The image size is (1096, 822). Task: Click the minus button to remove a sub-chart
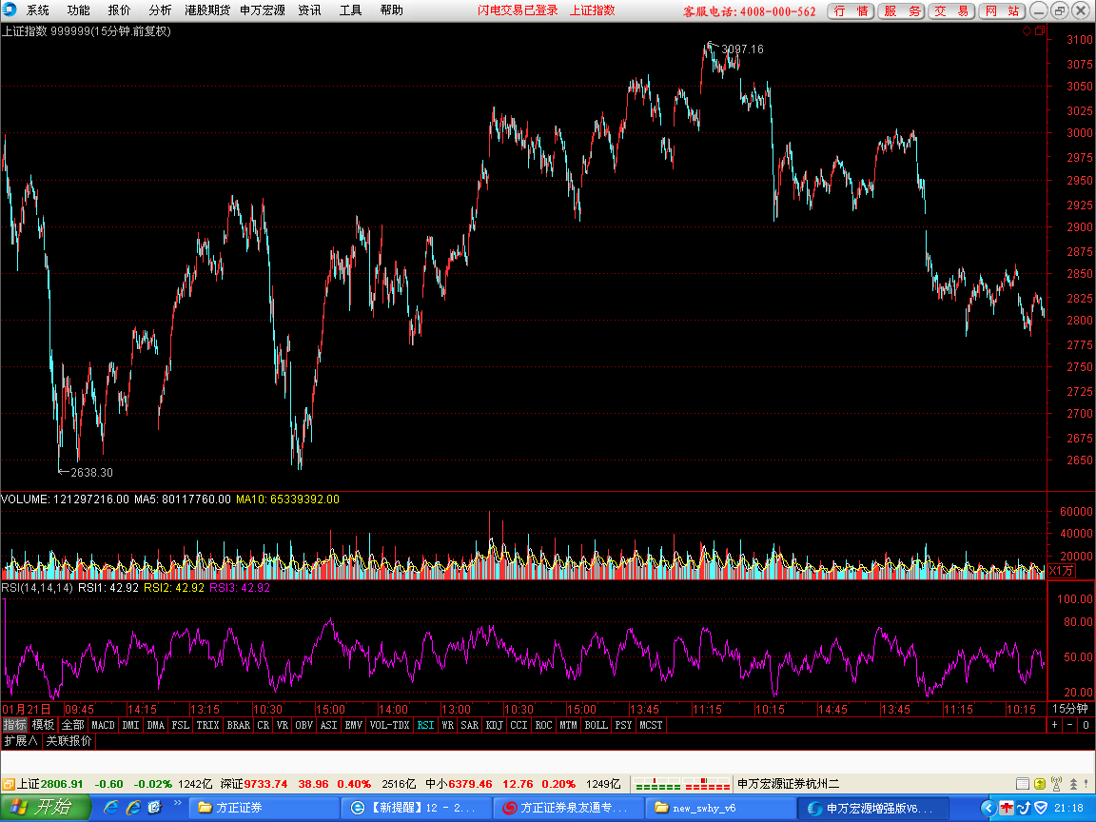1070,725
